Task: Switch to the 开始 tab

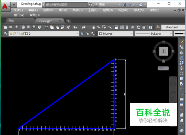Action: coord(11,21)
